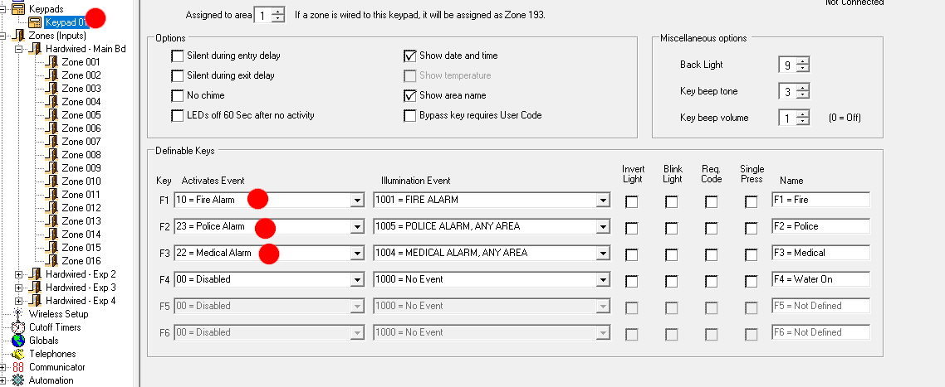This screenshot has height=387, width=945.
Task: Click the Automation gear icon
Action: 17,380
